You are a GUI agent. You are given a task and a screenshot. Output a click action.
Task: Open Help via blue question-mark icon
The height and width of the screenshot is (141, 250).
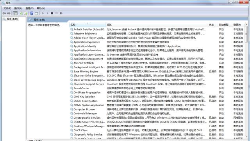pyautogui.click(x=32, y=13)
